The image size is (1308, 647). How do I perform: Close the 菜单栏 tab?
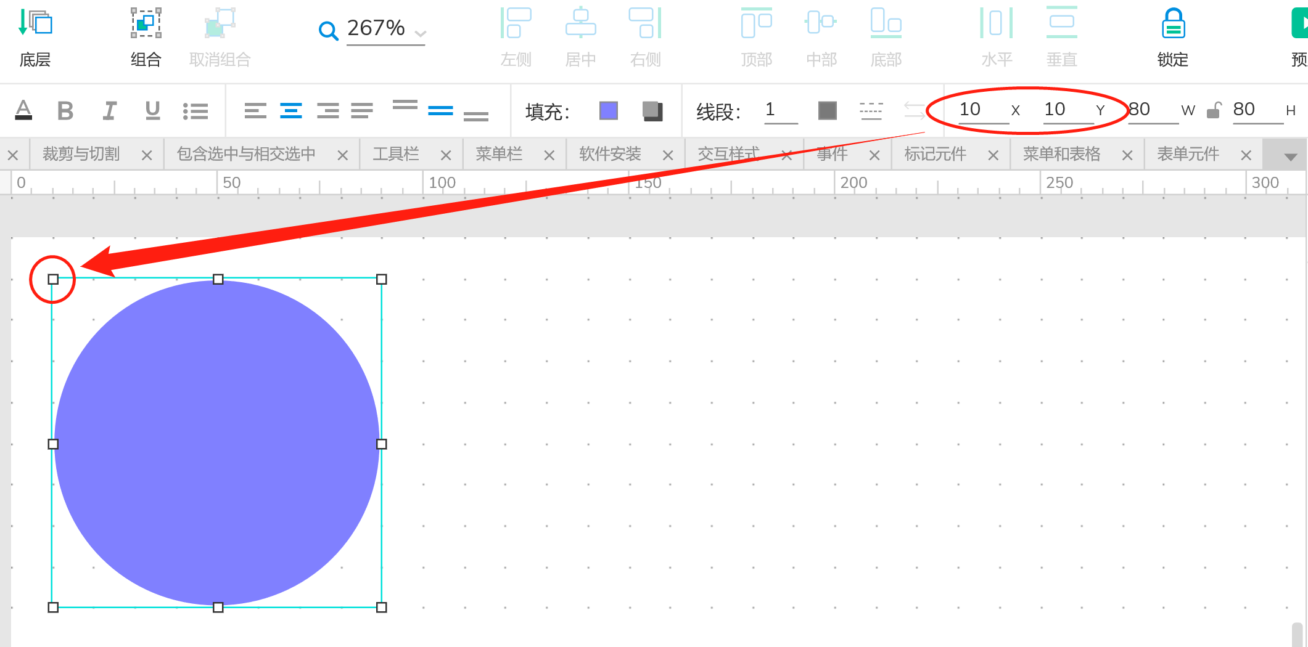(549, 155)
